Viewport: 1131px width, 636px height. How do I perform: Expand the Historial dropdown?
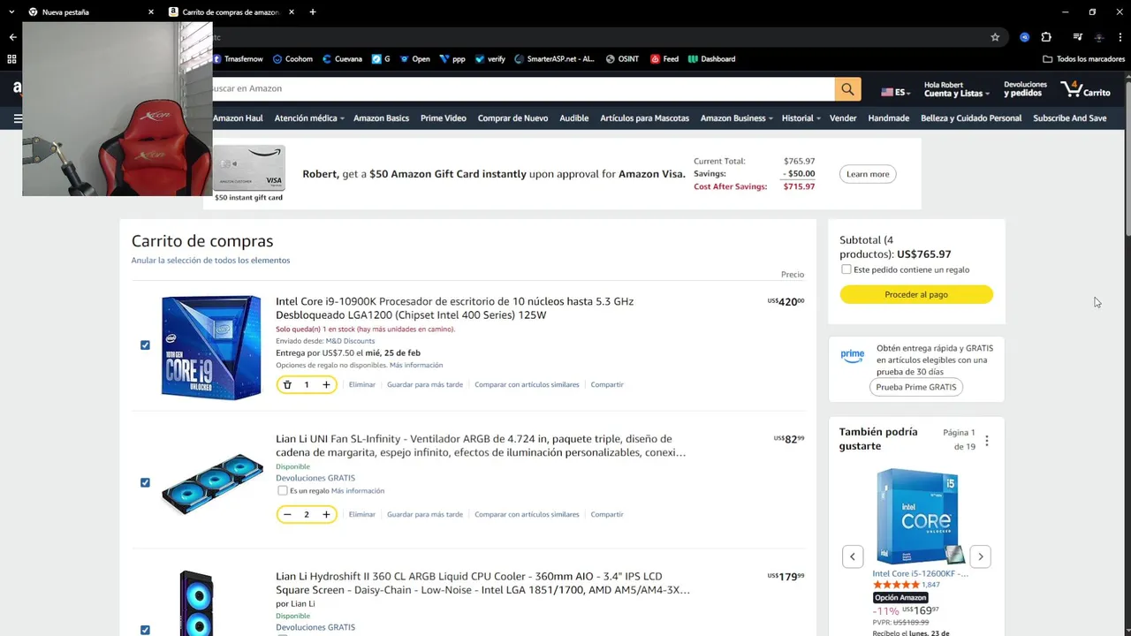coord(801,118)
